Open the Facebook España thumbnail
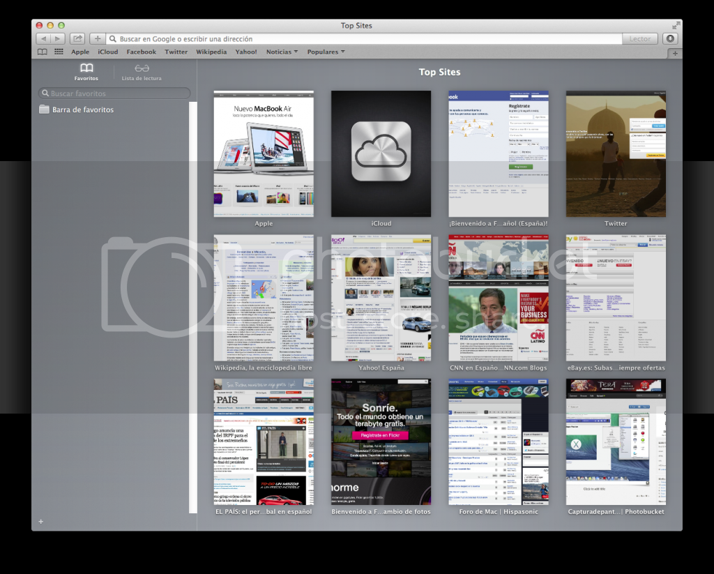 [x=499, y=154]
